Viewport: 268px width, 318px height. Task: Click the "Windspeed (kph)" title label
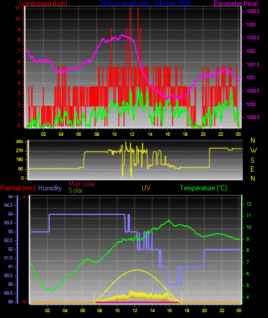pos(43,4)
